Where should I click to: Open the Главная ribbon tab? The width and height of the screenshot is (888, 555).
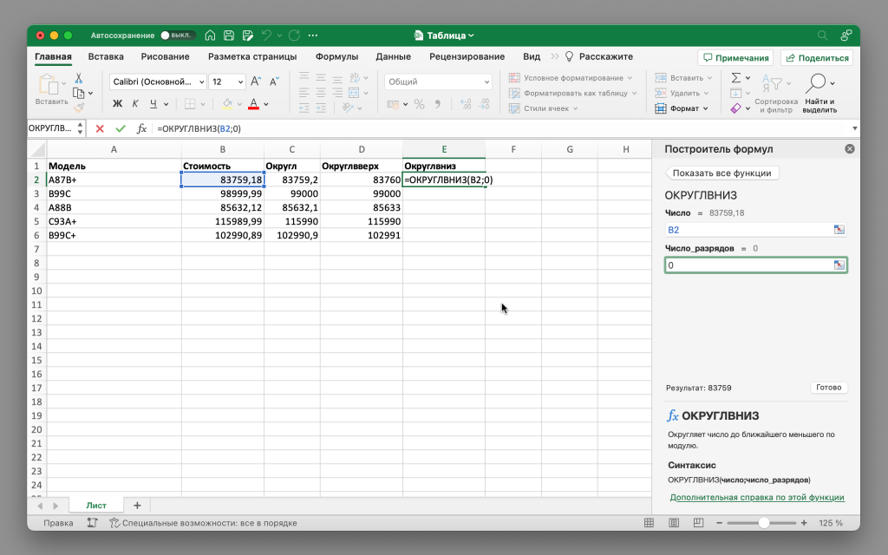(53, 56)
